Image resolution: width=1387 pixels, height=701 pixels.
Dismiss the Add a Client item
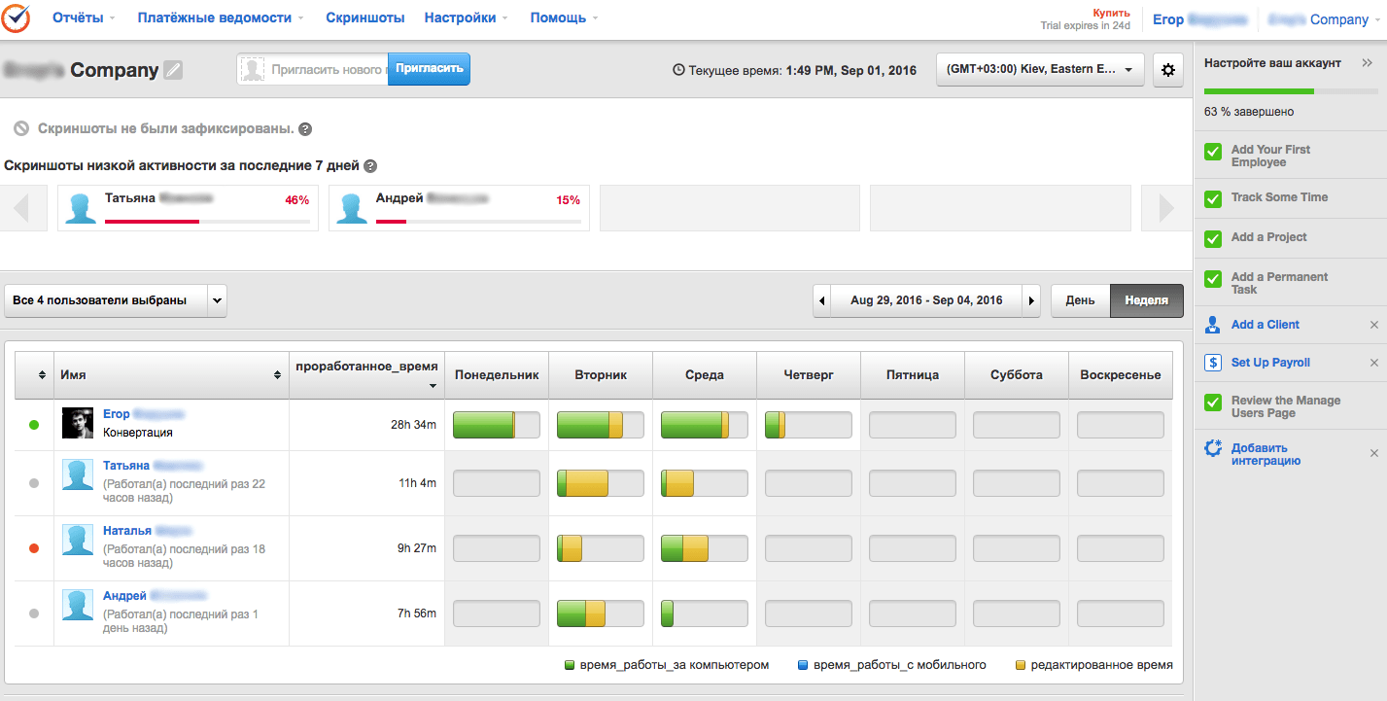tap(1373, 325)
